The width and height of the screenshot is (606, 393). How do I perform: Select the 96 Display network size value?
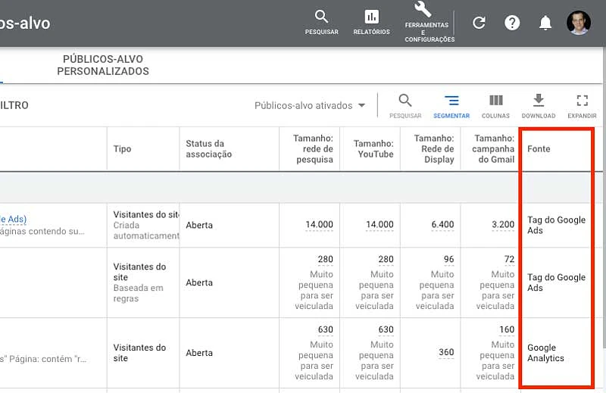point(448,259)
